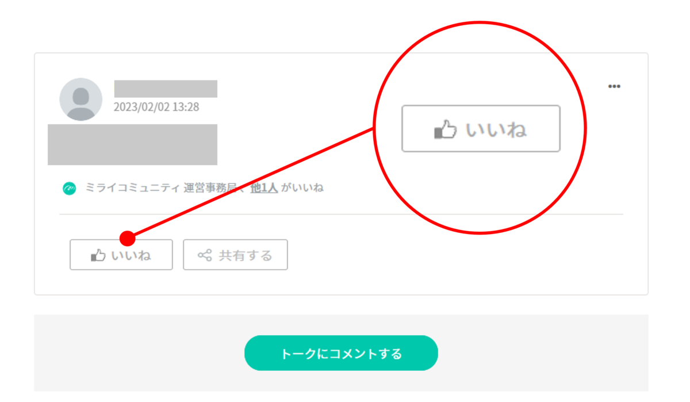This screenshot has height=402, width=690.
Task: Click the thumbs-up icon beside the share button
Action: click(98, 255)
